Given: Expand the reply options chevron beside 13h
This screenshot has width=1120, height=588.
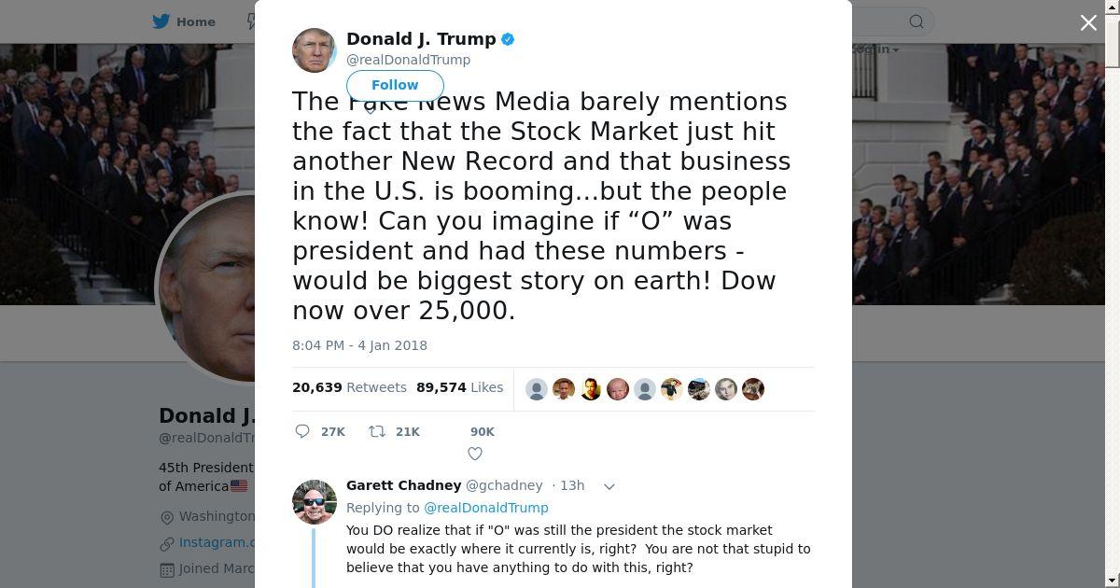Looking at the screenshot, I should coord(609,486).
